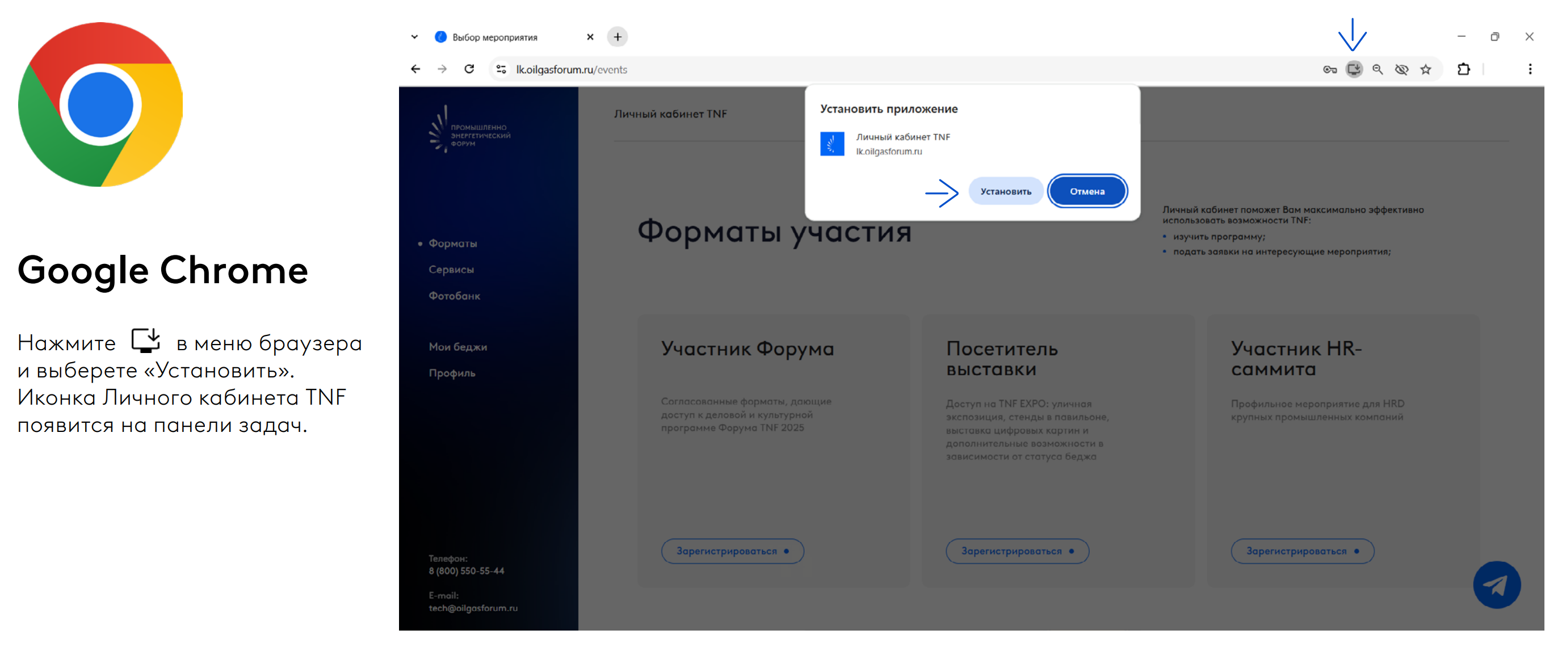Go back to previous page

pyautogui.click(x=415, y=69)
